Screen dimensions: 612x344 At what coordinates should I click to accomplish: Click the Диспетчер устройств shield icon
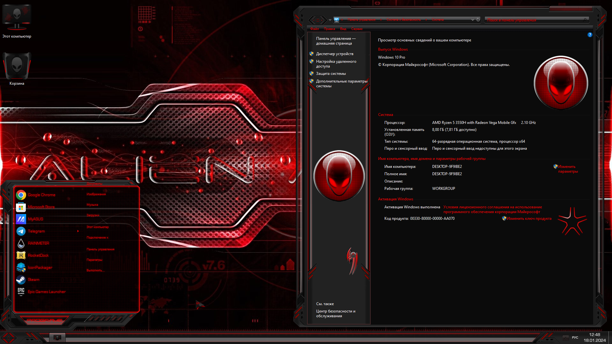click(x=311, y=54)
